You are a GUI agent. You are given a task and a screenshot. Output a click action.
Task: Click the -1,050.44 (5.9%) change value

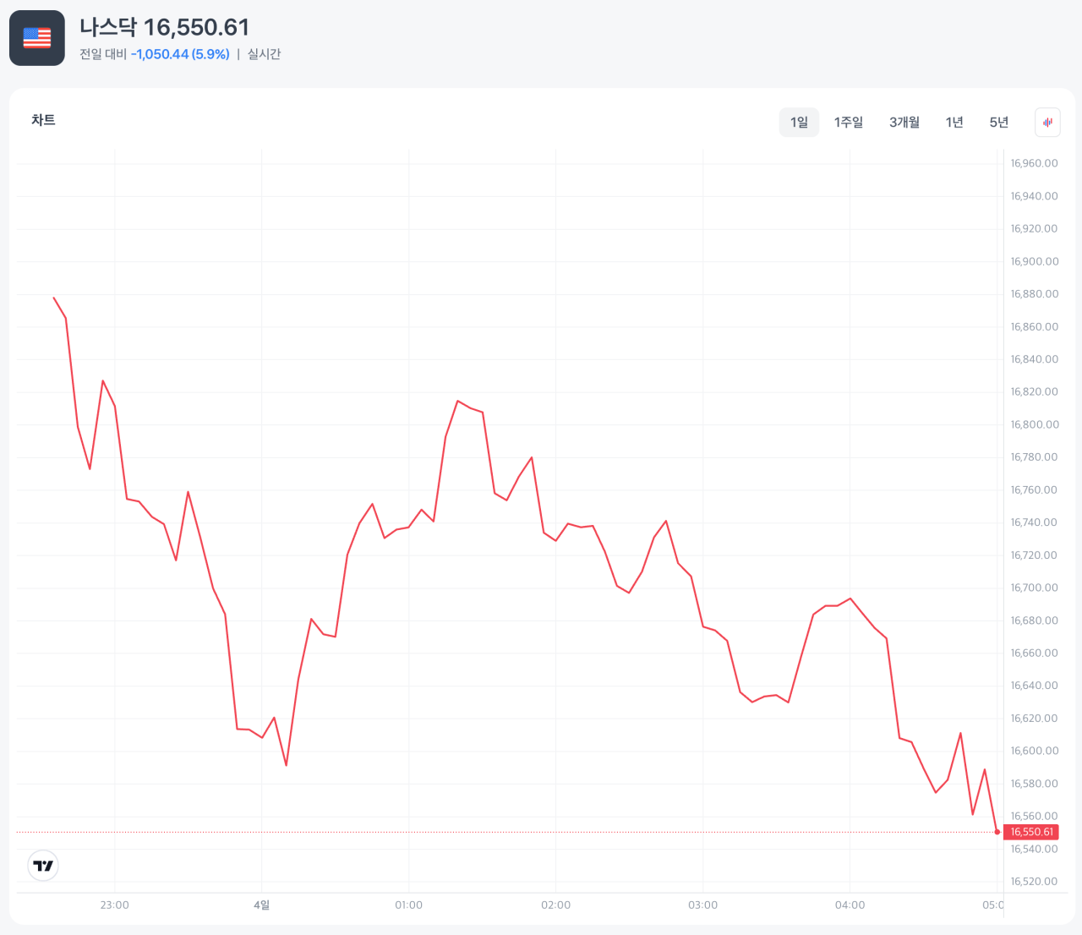[x=180, y=54]
